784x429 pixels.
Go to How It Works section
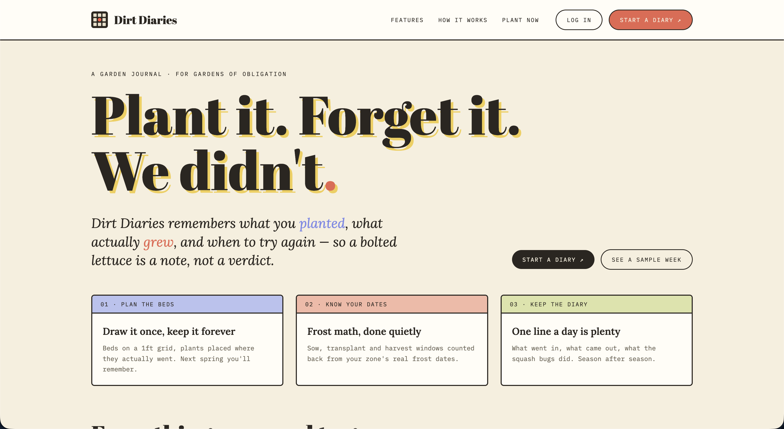[463, 20]
